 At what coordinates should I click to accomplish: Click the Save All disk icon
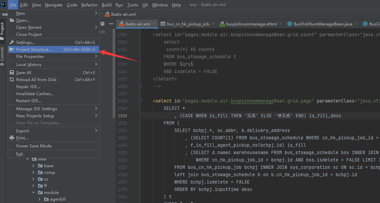[x=12, y=72]
